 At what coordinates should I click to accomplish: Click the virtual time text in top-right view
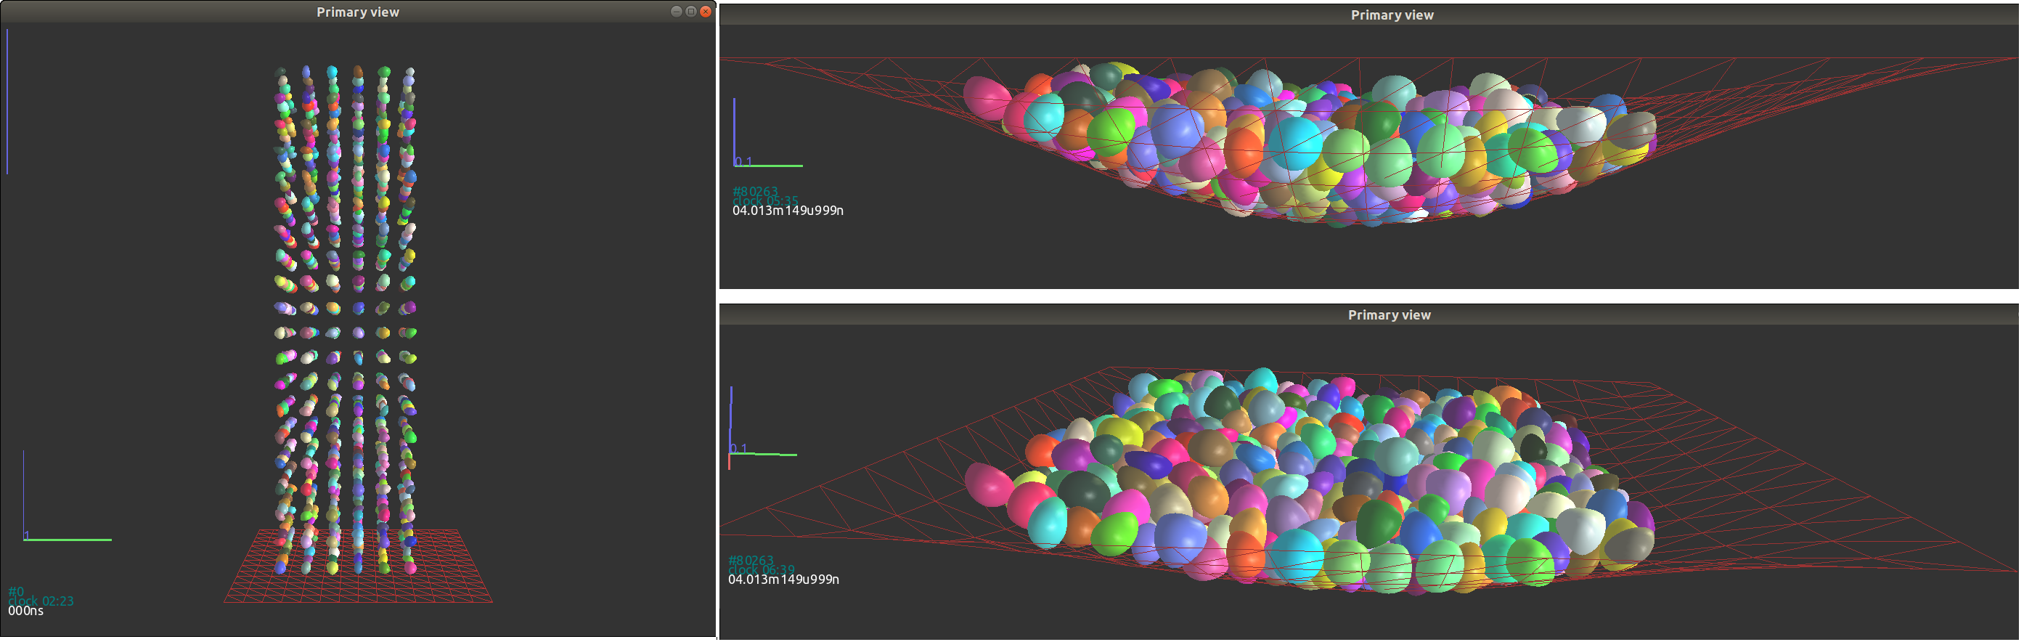[x=787, y=211]
